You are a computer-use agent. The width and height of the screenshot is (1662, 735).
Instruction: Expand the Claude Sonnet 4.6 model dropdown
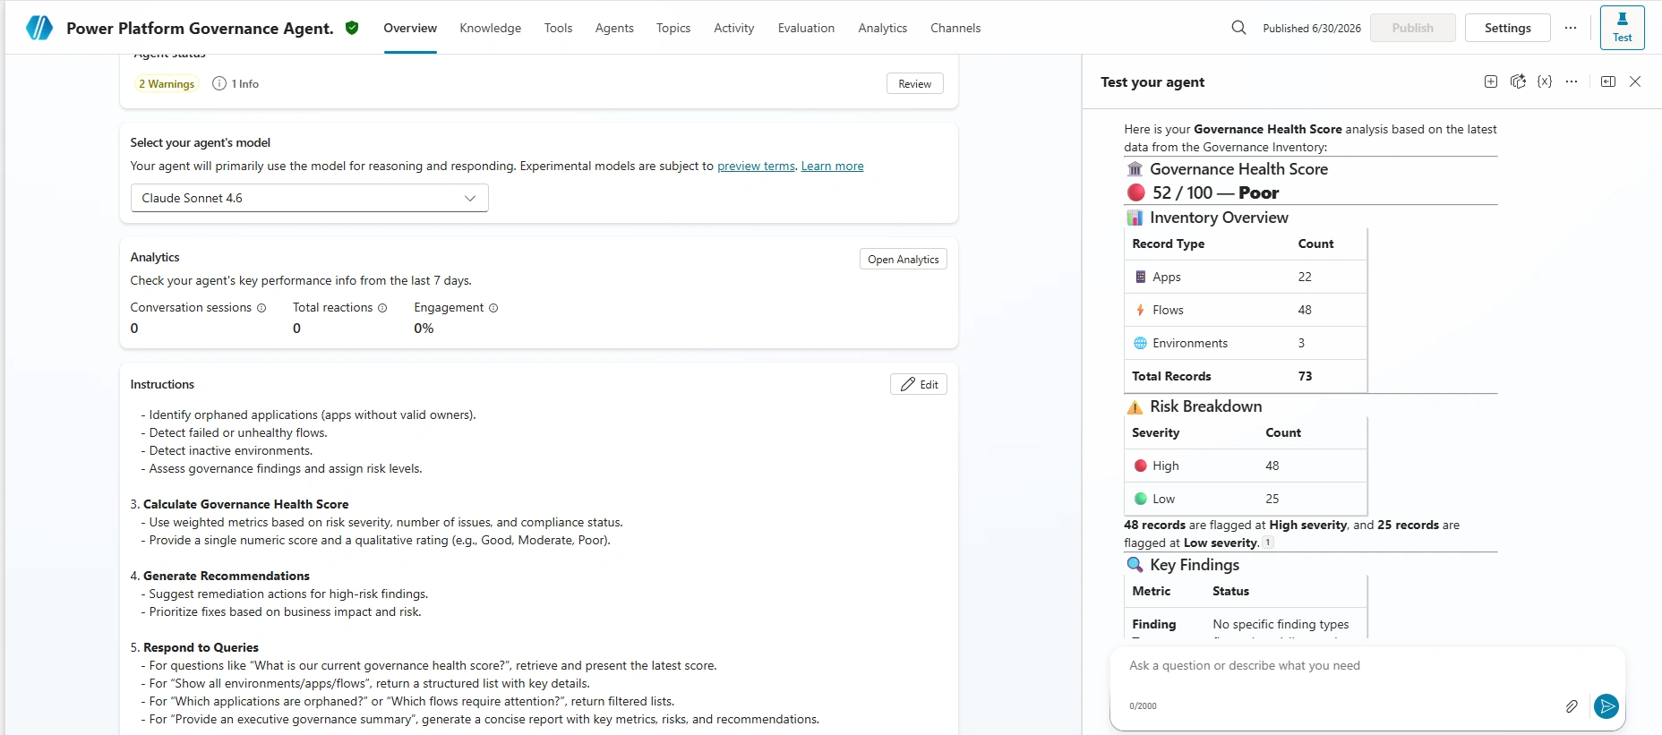coord(310,198)
